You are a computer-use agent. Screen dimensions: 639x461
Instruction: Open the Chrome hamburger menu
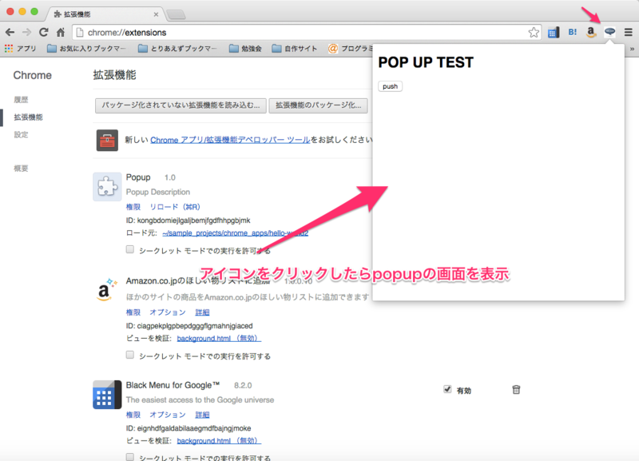pos(630,33)
